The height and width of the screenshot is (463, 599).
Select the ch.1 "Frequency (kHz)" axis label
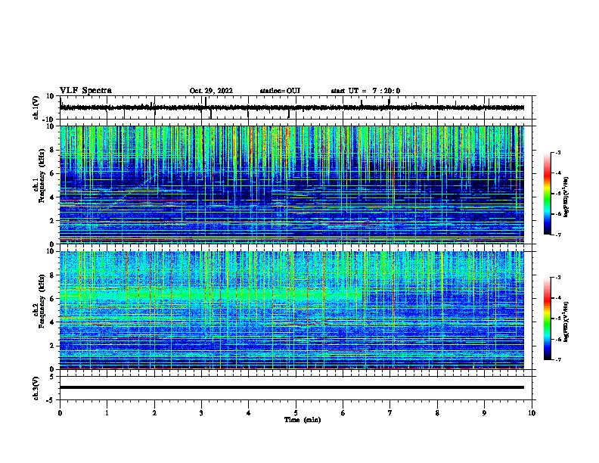tap(42, 176)
